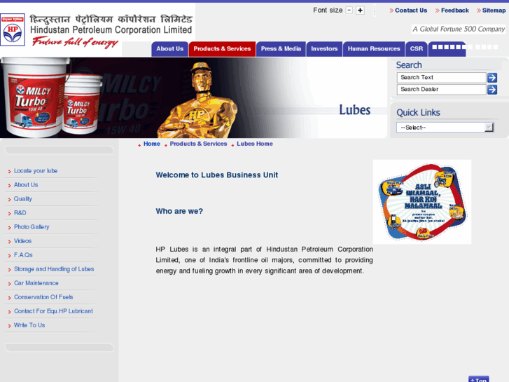Open Press & Media navigation tab
Screen dimensions: 509x382
[x=281, y=49]
